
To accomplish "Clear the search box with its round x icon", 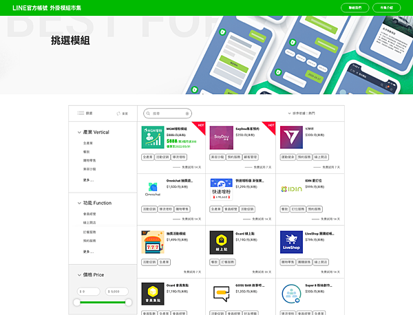I will [187, 113].
